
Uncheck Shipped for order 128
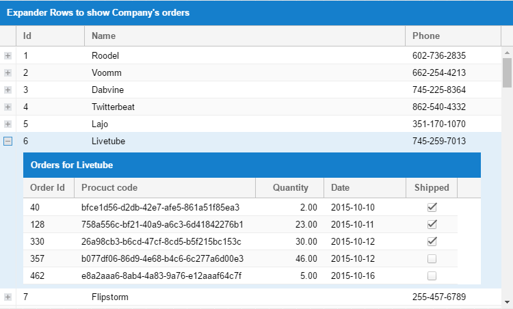pyautogui.click(x=432, y=224)
